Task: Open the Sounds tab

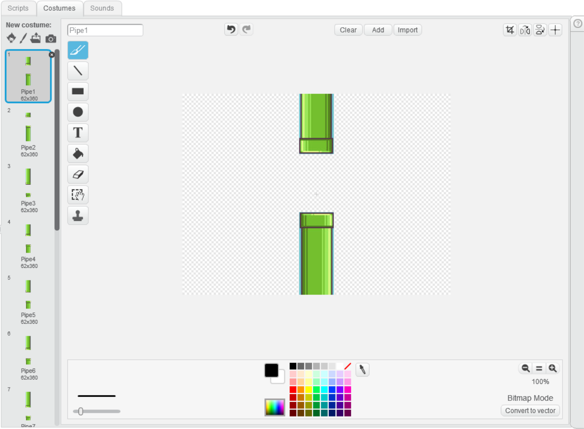Action: point(102,8)
